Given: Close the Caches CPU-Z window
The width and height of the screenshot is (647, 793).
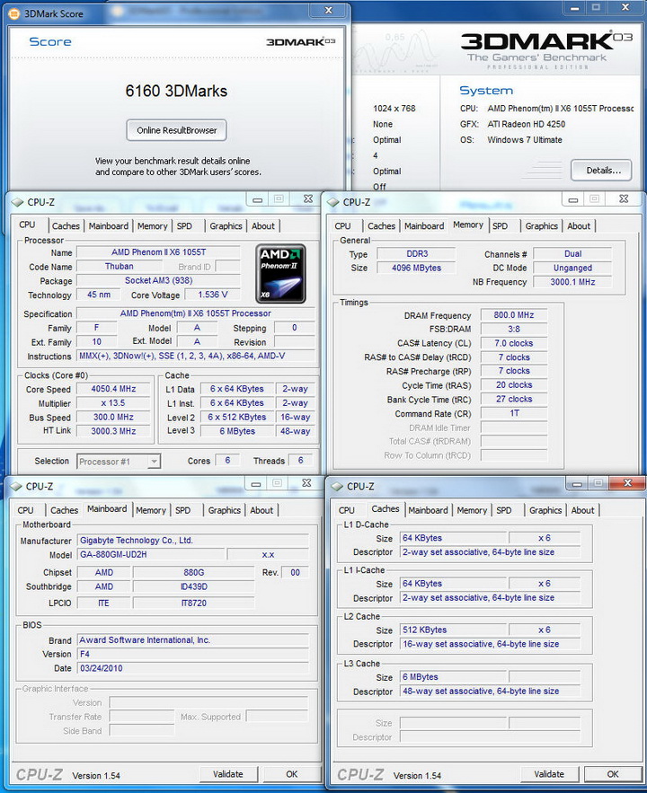Looking at the screenshot, I should click(627, 483).
